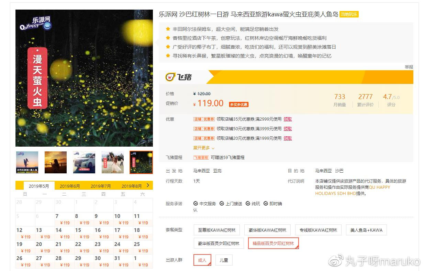Click the Fliggy pig logo icon
Image resolution: width=424 pixels, height=271 pixels.
click(x=170, y=76)
